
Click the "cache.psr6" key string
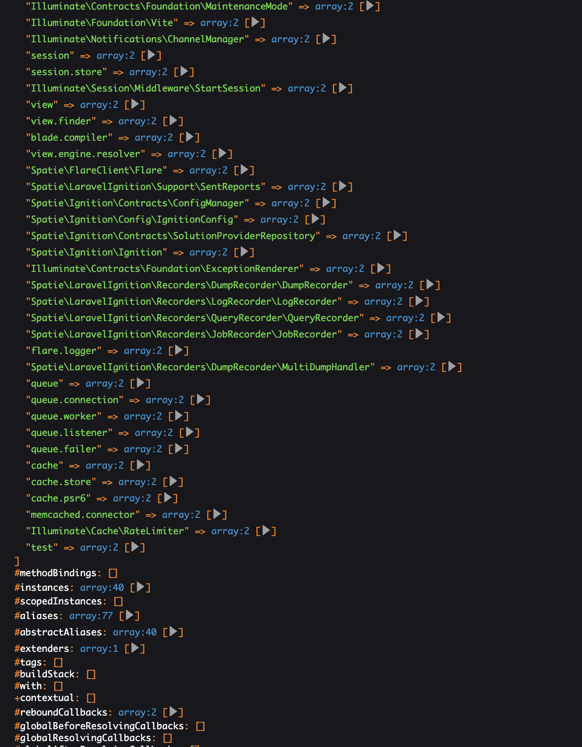58,498
